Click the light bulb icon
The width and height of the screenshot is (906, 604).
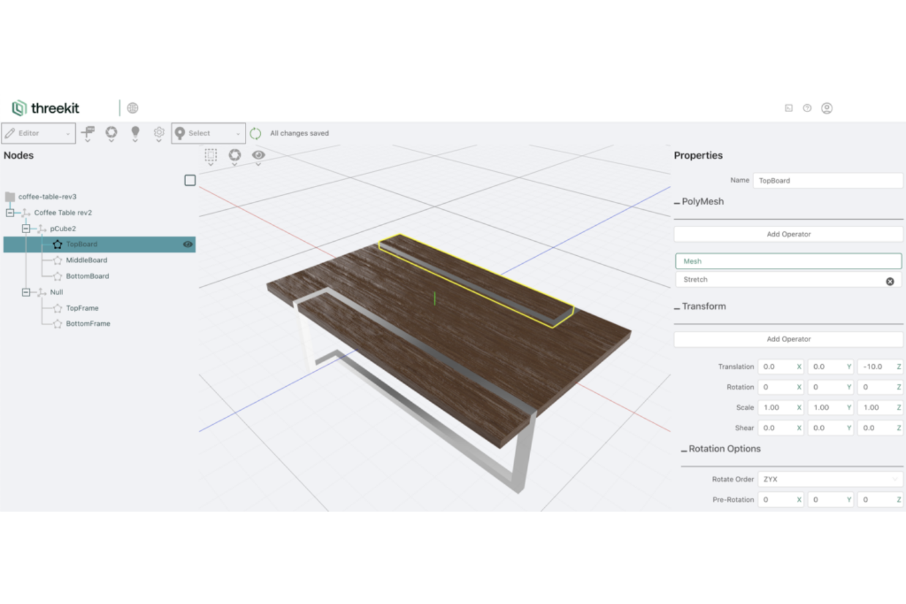tap(135, 132)
